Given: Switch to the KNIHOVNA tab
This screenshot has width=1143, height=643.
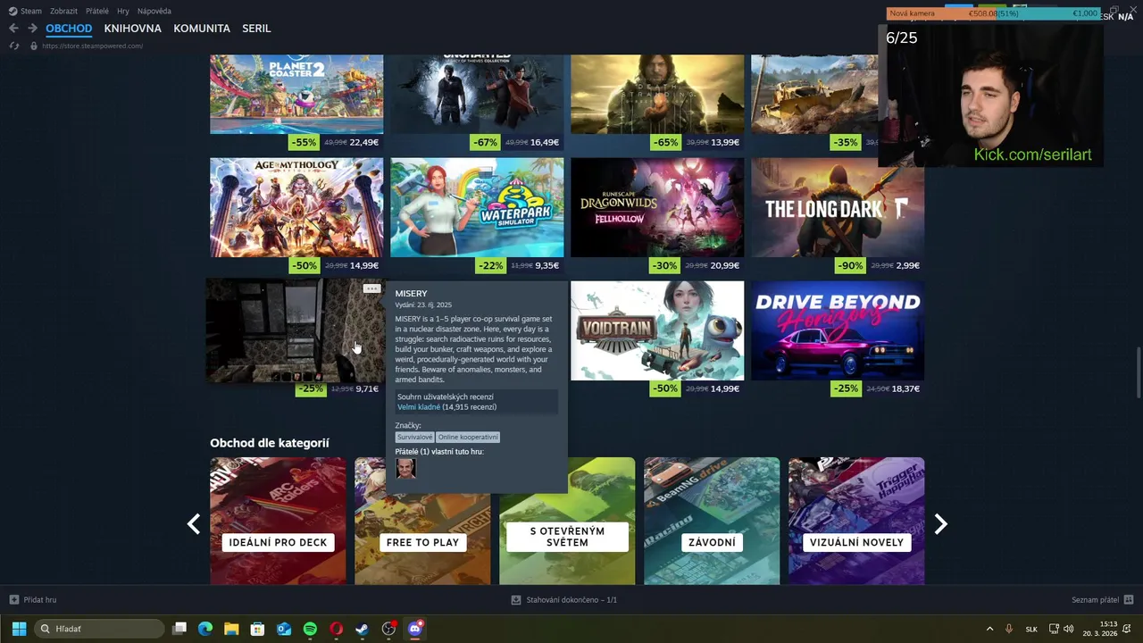Looking at the screenshot, I should (132, 29).
